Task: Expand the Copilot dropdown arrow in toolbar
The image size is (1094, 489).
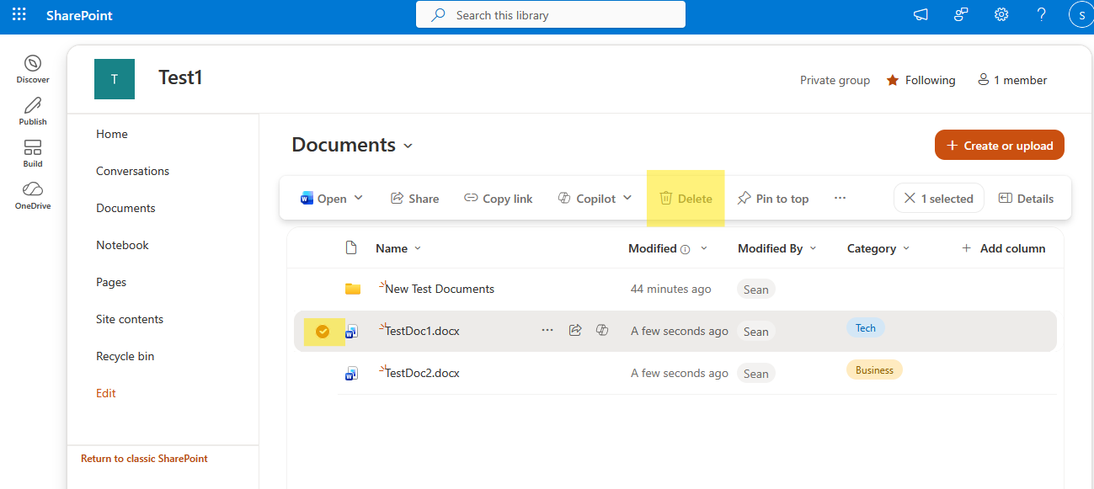Action: pyautogui.click(x=627, y=198)
